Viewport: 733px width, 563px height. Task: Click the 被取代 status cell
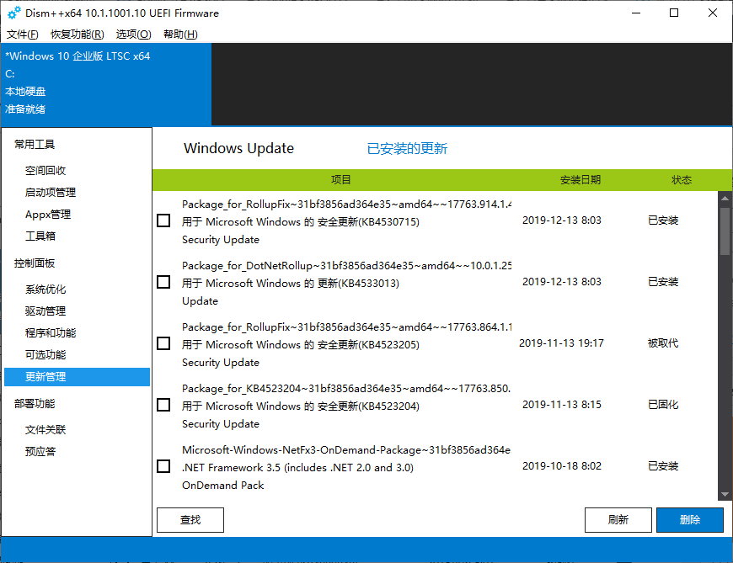(663, 343)
